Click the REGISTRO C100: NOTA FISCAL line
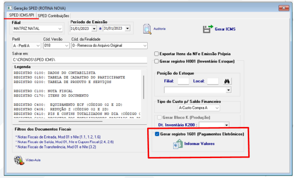299x178 pixels. click(43, 91)
